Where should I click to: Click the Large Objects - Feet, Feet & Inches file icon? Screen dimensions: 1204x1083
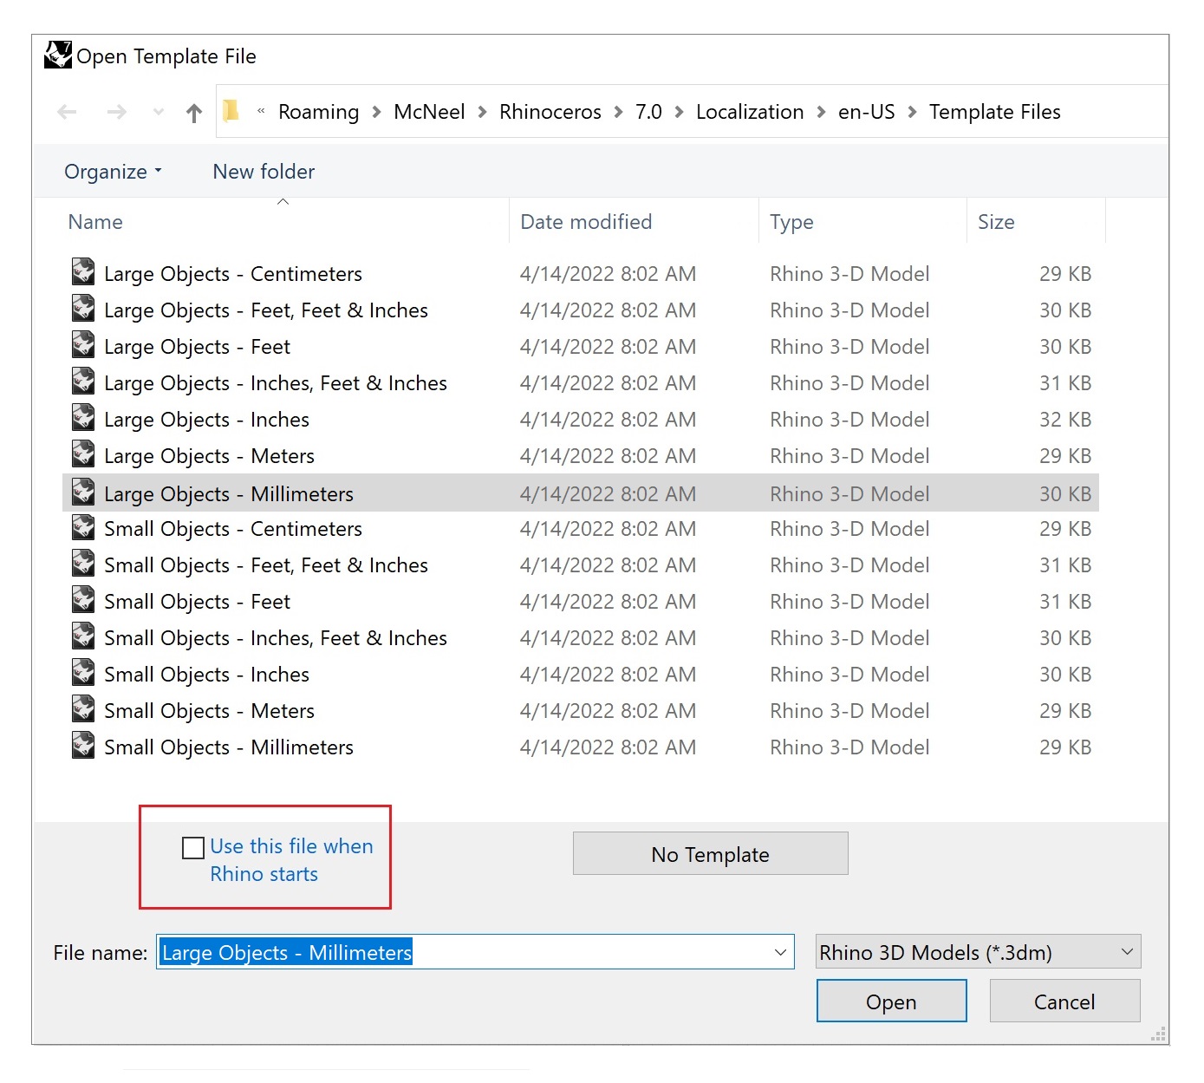83,309
